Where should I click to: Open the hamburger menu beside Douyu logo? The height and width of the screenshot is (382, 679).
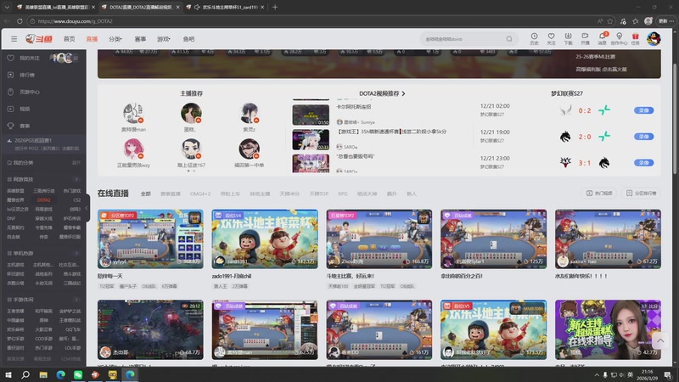point(14,39)
